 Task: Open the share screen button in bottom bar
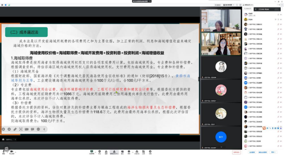(92, 152)
